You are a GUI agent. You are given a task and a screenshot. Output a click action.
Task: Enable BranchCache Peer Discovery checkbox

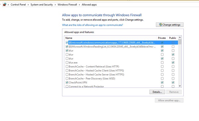(67, 78)
